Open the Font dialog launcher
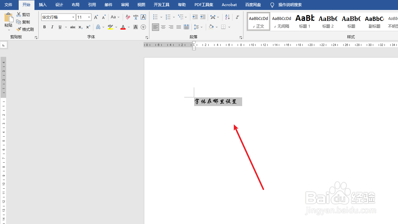This screenshot has width=398, height=224. pyautogui.click(x=147, y=38)
